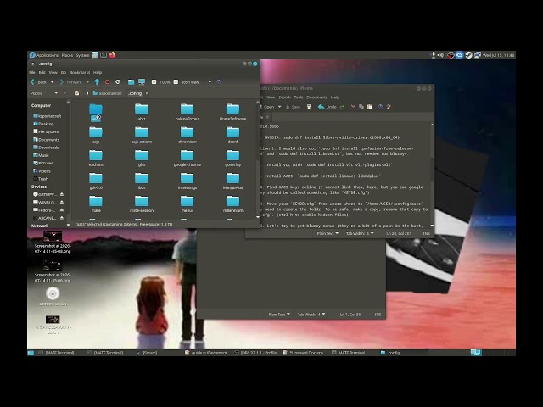The height and width of the screenshot is (407, 543).
Task: Open Tab Width dropdown in guide Pluma window
Action: pyautogui.click(x=360, y=233)
